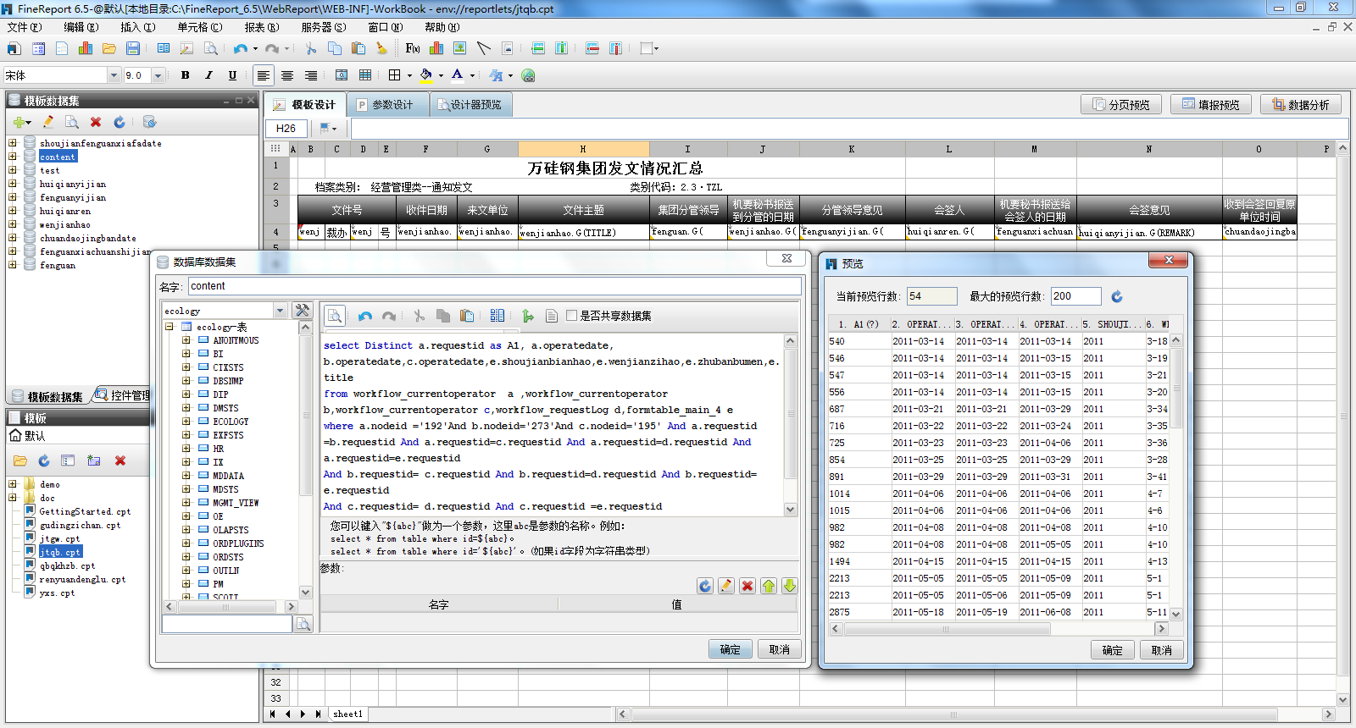Open font name dropdown showing 宋体
The width and height of the screenshot is (1356, 728).
[114, 75]
